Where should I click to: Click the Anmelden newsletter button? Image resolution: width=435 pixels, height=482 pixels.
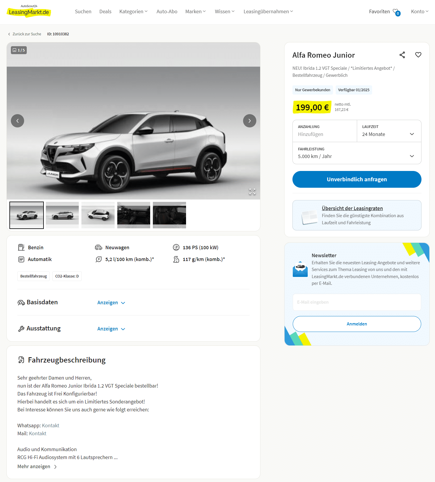pos(357,324)
